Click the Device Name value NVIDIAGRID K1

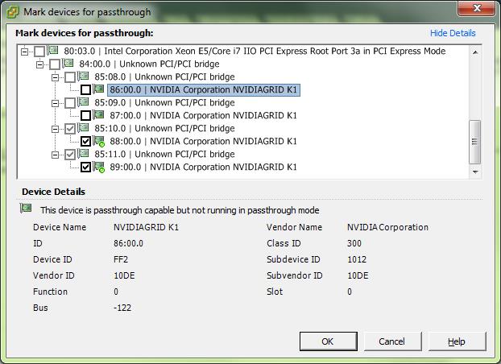pos(147,227)
